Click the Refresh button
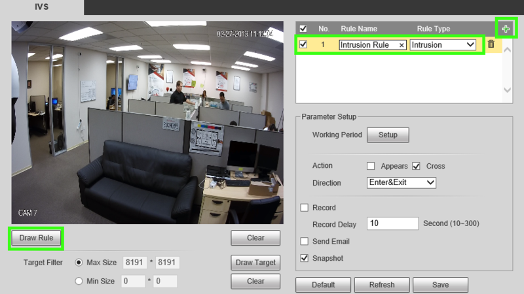The image size is (524, 294). [x=382, y=285]
